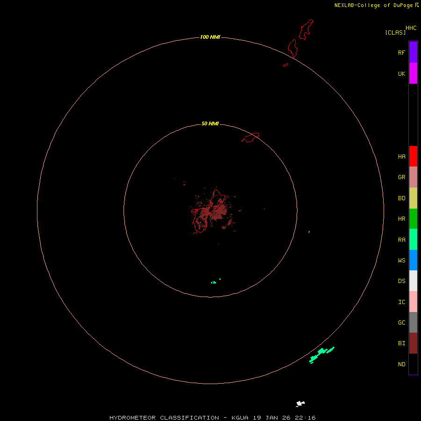Click the Hydrometeor Classification KGUA caption
Viewport: 421px width, 421px height.
(212, 418)
